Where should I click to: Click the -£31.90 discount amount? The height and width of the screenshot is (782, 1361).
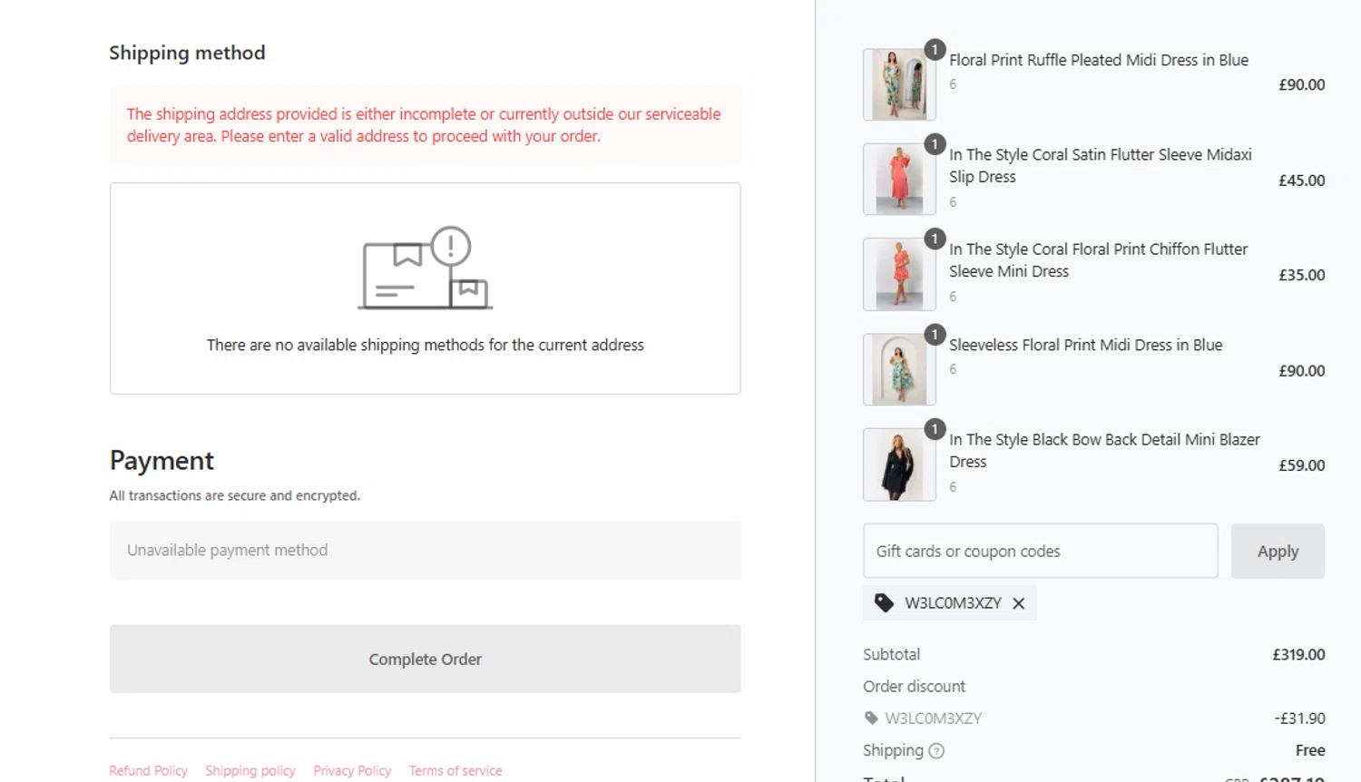pyautogui.click(x=1299, y=718)
